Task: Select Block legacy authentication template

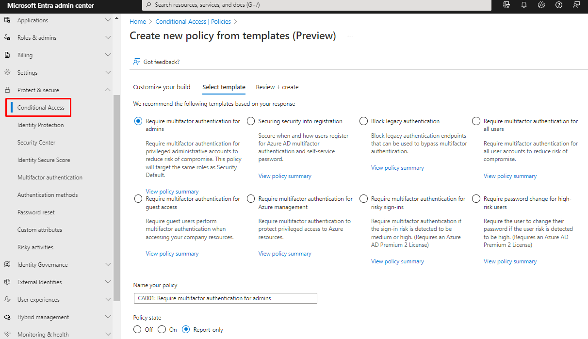Action: (x=363, y=121)
